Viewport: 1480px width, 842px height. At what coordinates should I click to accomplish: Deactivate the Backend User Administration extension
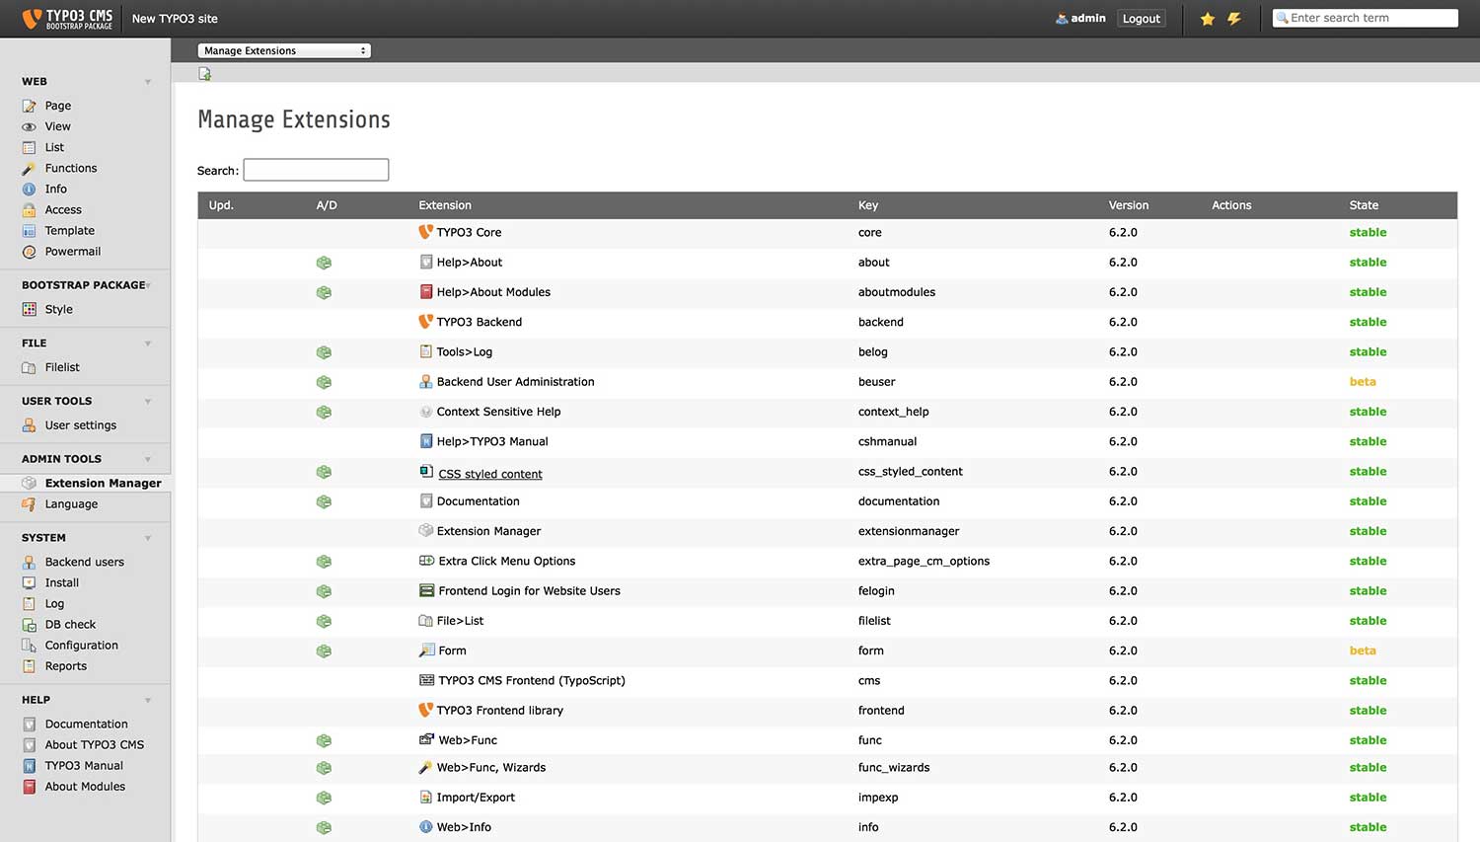point(324,382)
